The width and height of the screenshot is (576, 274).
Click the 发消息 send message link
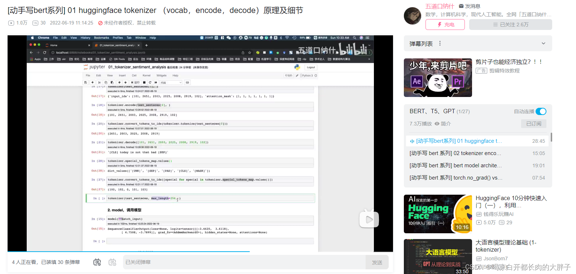tap(472, 6)
